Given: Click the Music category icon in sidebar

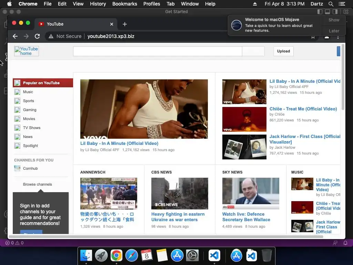Looking at the screenshot, I should click(17, 92).
